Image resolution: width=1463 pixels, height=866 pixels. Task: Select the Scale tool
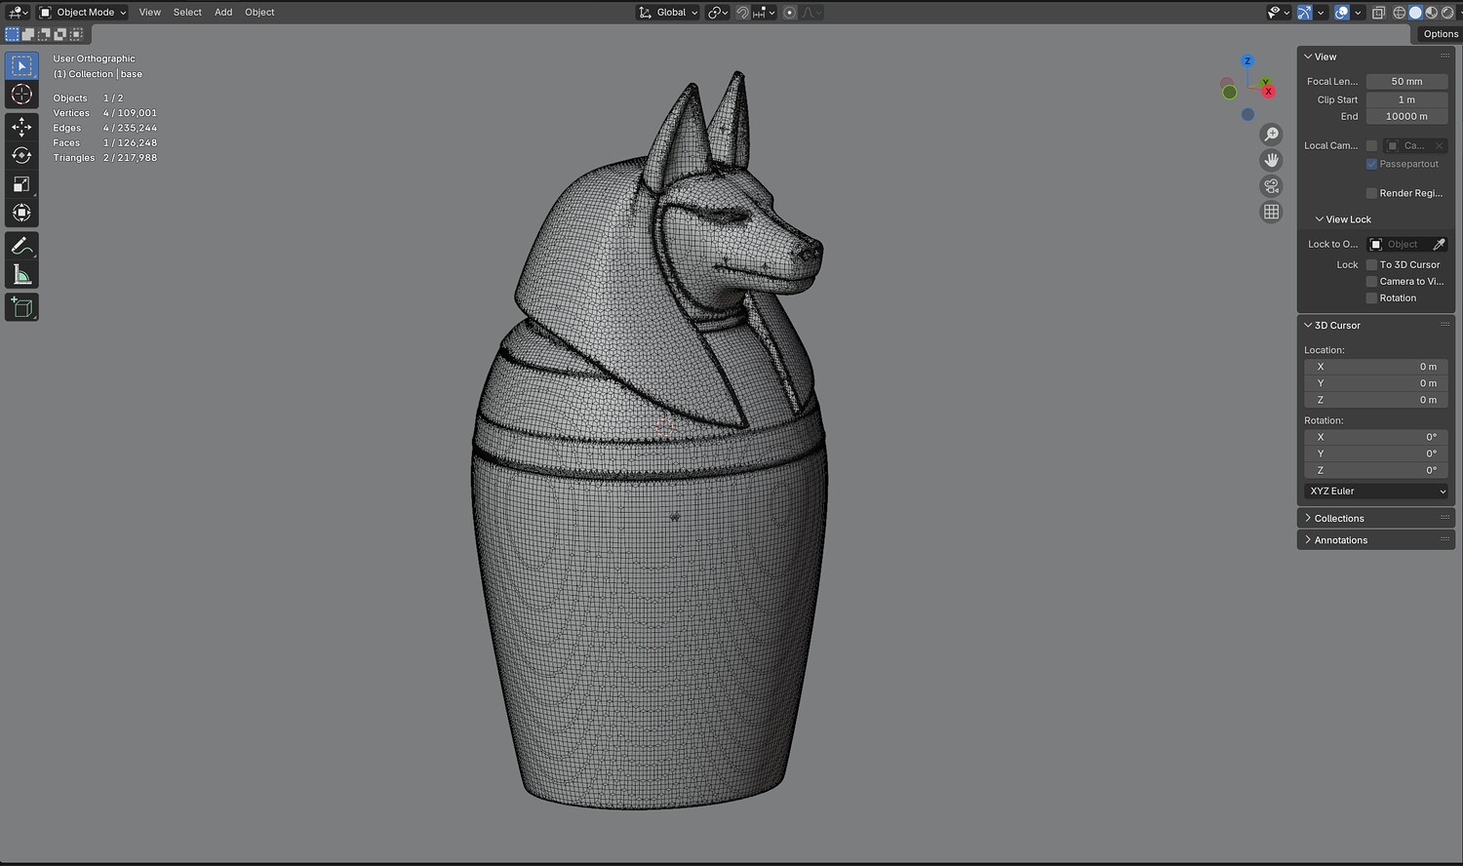[x=21, y=184]
